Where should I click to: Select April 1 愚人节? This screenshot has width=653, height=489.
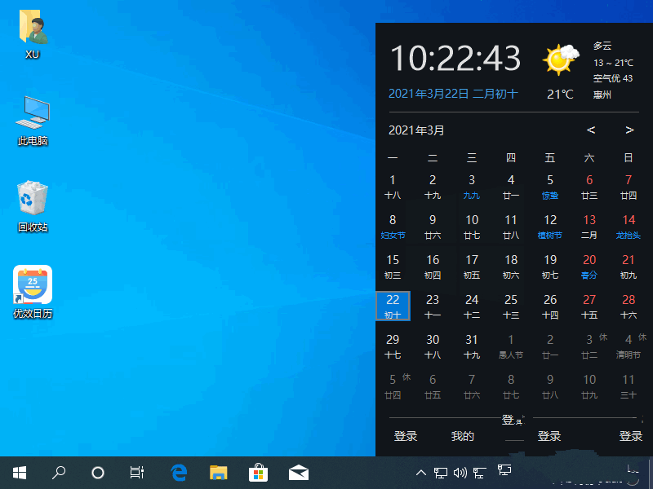(x=511, y=346)
